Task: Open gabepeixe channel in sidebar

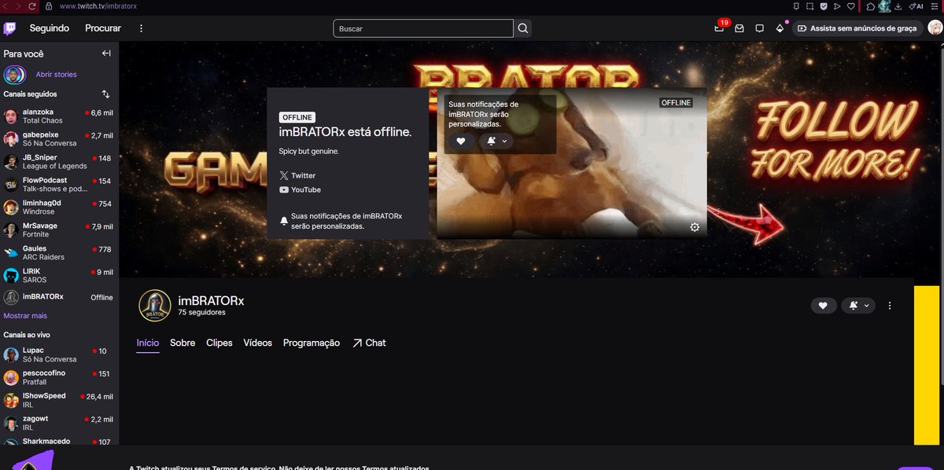Action: click(59, 139)
